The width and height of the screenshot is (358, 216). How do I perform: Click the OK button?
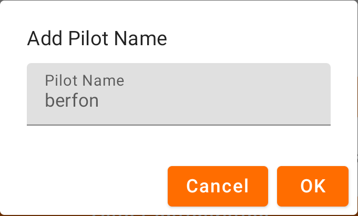(x=313, y=186)
